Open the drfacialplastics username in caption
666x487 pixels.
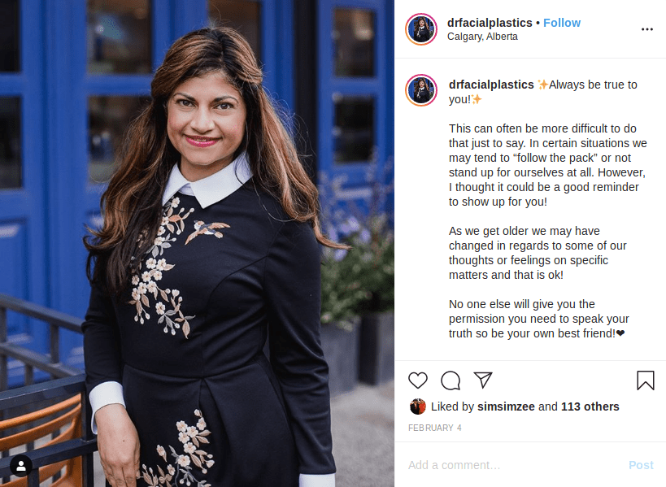click(491, 85)
